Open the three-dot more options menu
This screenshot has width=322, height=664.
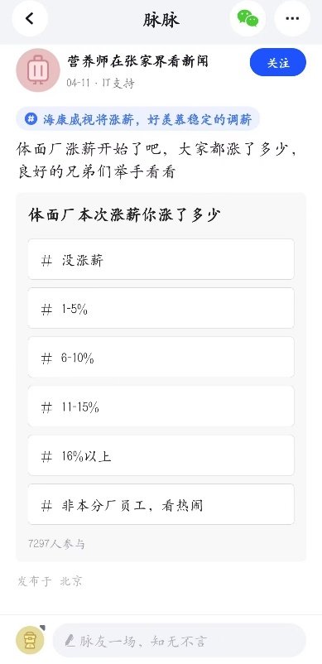[x=292, y=18]
